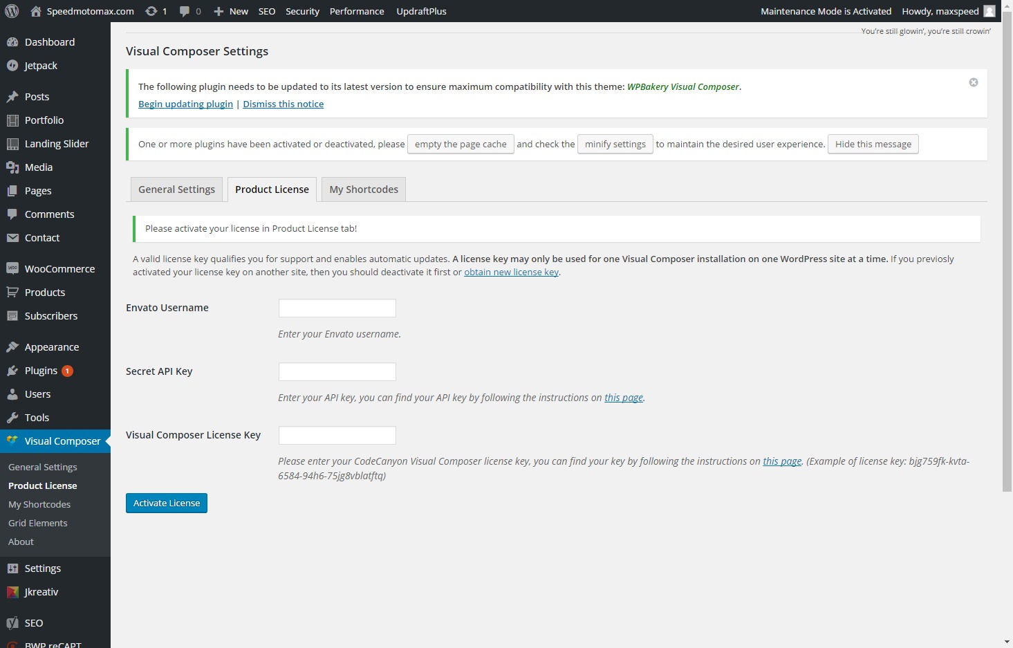Click the WordPress logo icon
The height and width of the screenshot is (648, 1013).
(12, 11)
